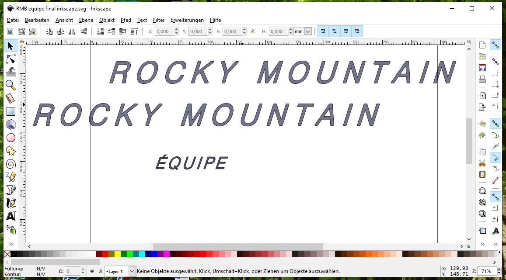Open the zoom percentage stepper

tap(499, 271)
